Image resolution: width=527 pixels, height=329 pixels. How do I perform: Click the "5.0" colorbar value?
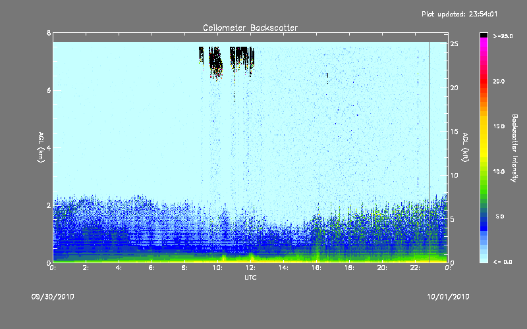[500, 216]
